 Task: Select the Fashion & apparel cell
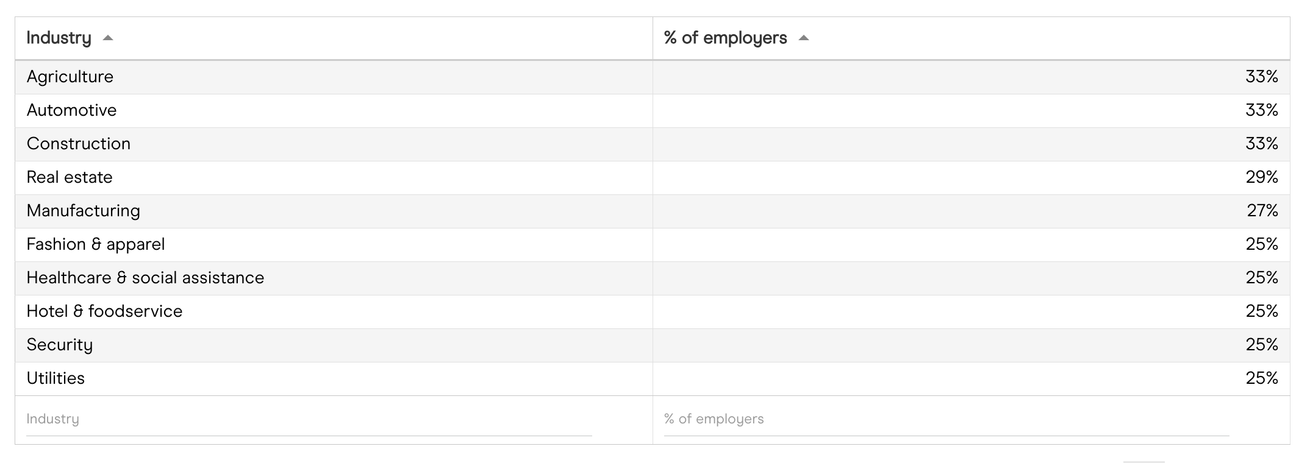tap(96, 244)
